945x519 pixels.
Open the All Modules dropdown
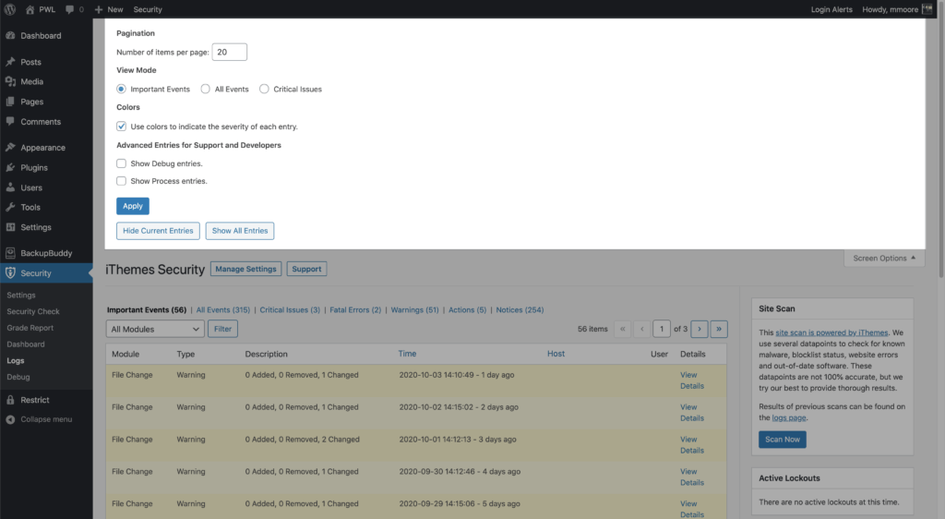tap(155, 329)
